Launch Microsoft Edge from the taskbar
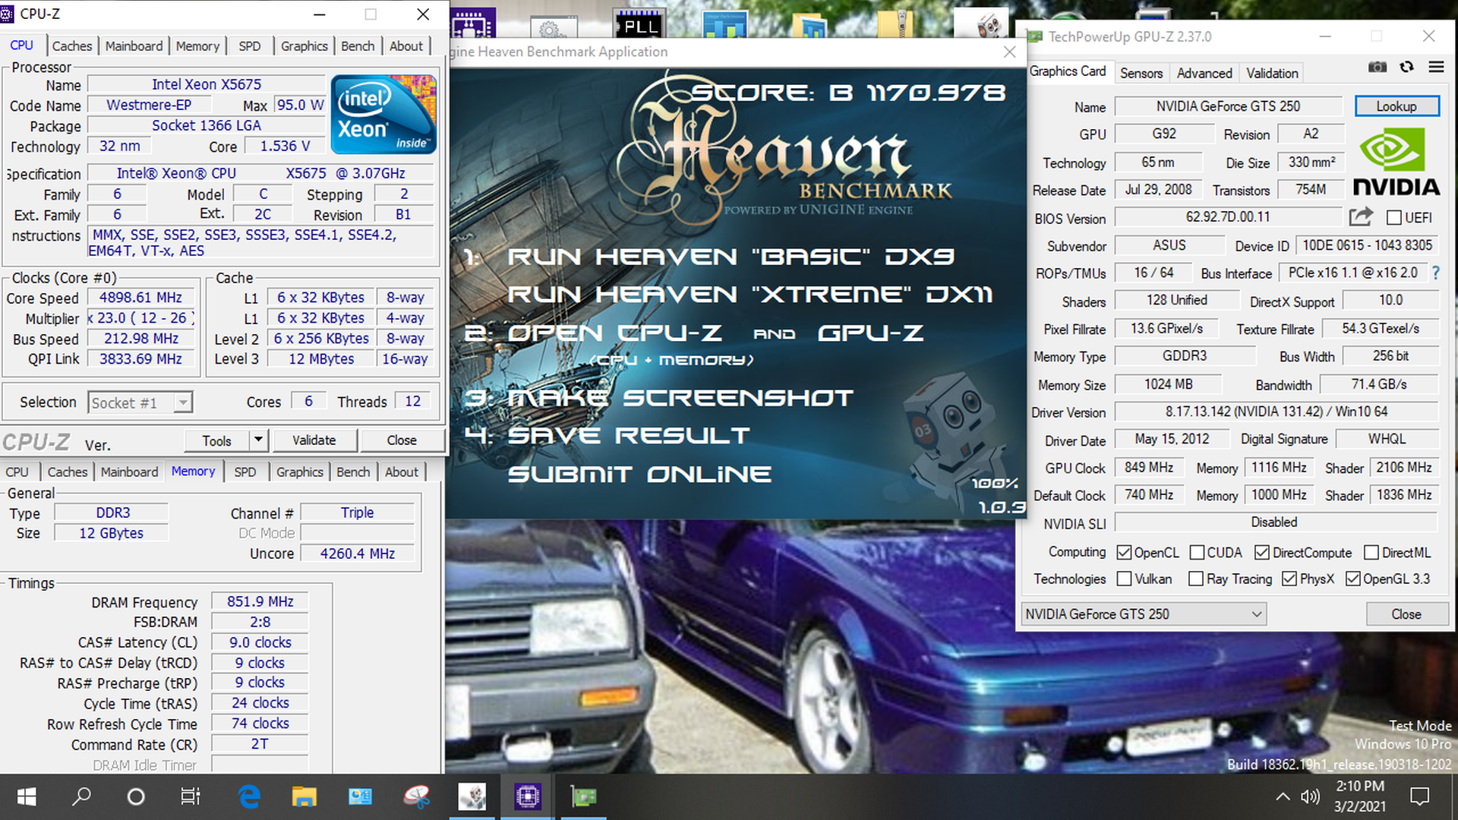This screenshot has width=1458, height=820. coord(249,796)
